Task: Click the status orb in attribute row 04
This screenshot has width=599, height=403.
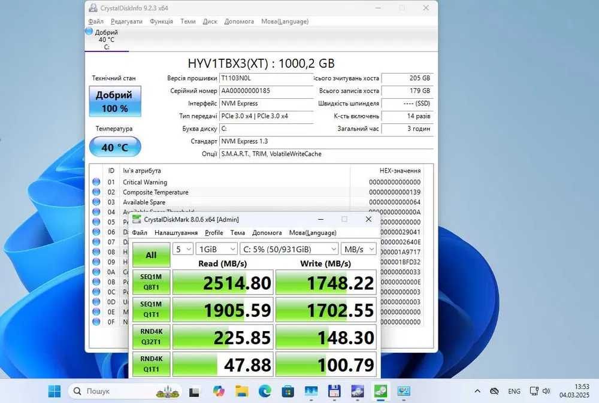Action: 96,212
